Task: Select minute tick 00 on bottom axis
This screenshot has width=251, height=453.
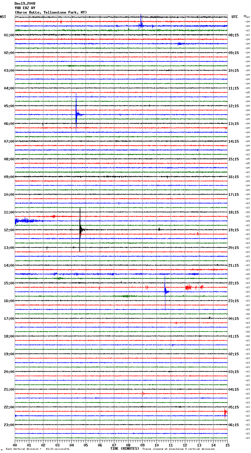Action: pyautogui.click(x=15, y=445)
